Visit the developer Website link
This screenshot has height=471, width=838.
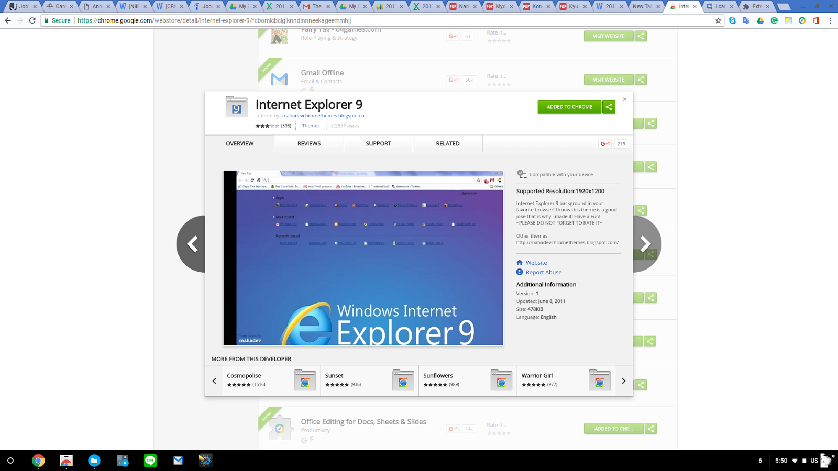point(536,263)
